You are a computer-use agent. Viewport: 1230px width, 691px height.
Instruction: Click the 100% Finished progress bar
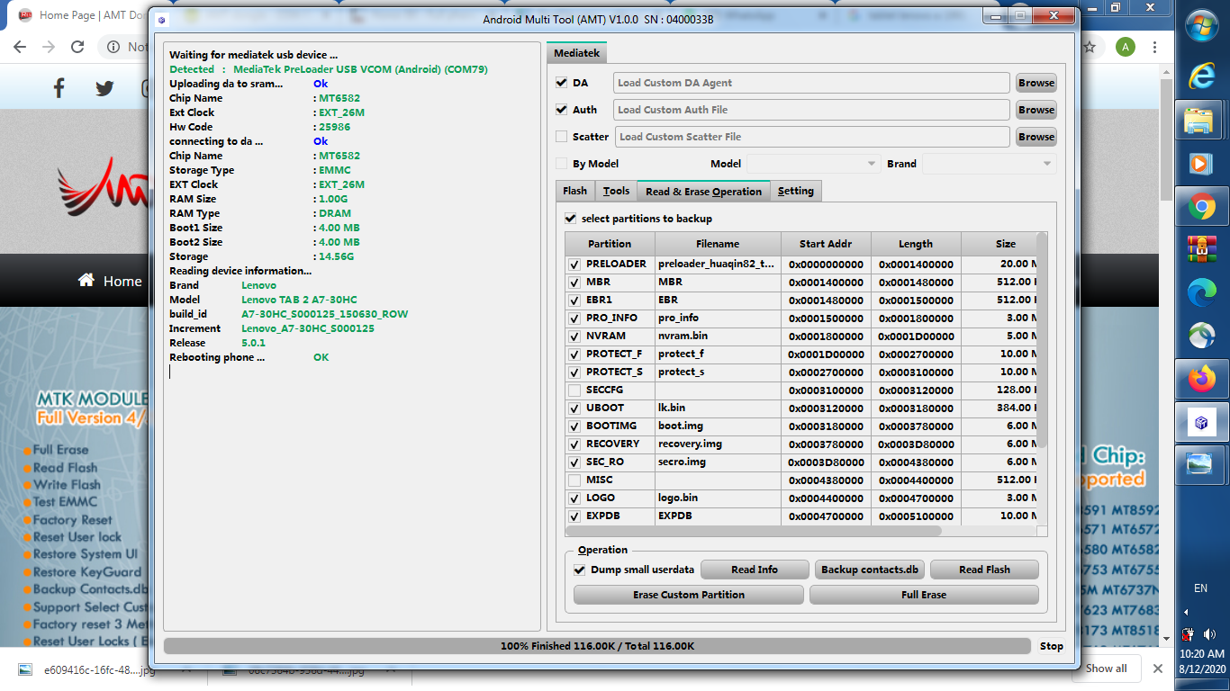[x=597, y=646]
